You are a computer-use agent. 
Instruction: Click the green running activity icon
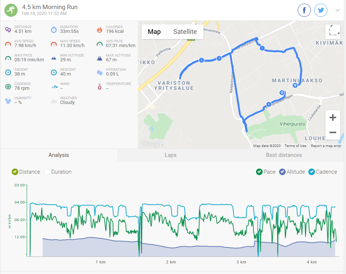11,10
